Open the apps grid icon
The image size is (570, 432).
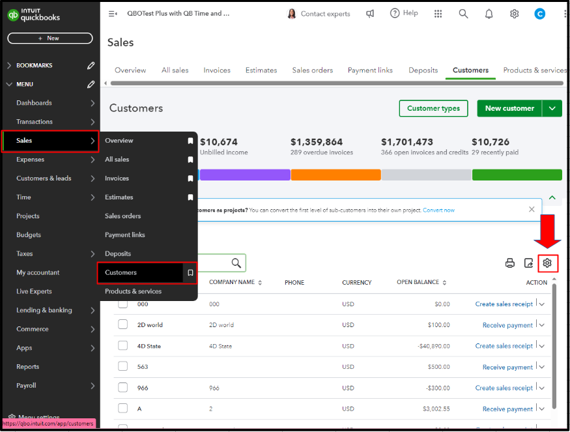coord(438,14)
